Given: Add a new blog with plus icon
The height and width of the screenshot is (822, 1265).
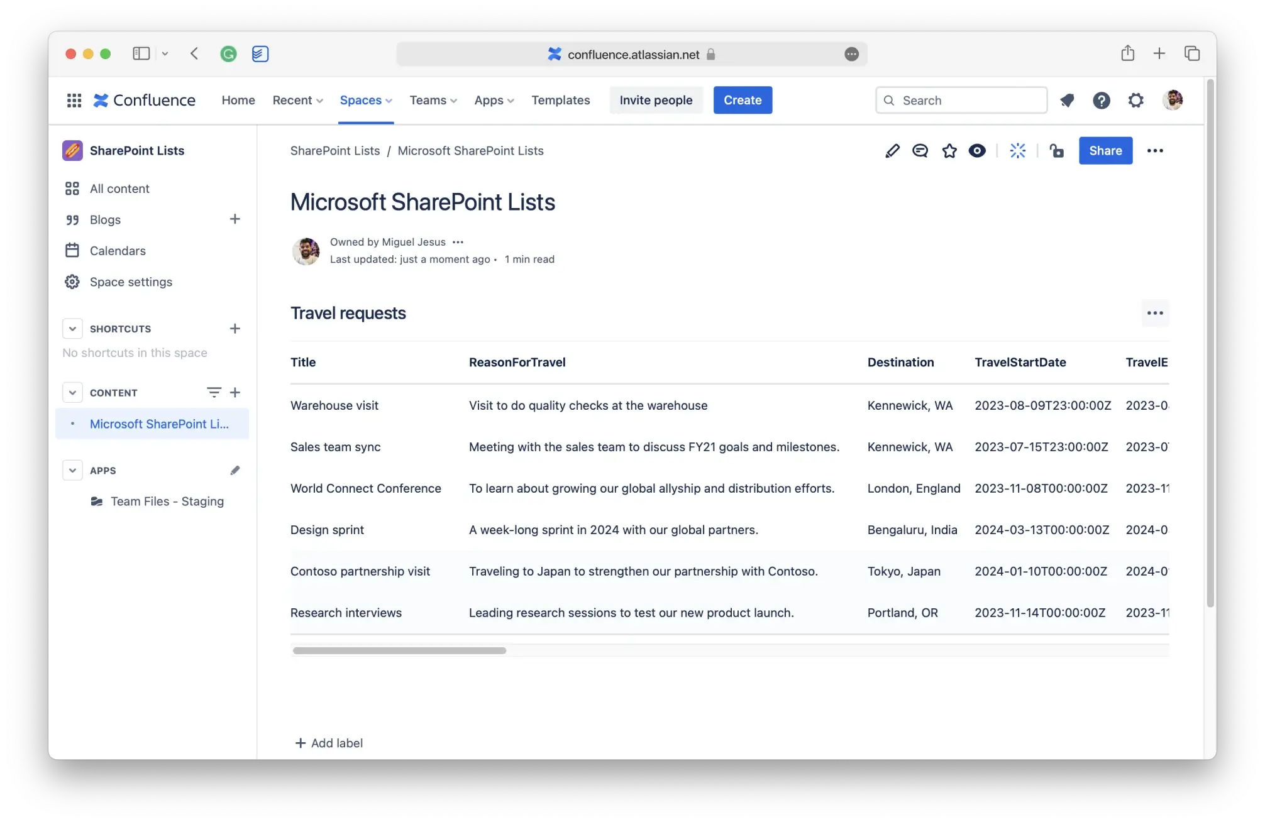Looking at the screenshot, I should [235, 219].
